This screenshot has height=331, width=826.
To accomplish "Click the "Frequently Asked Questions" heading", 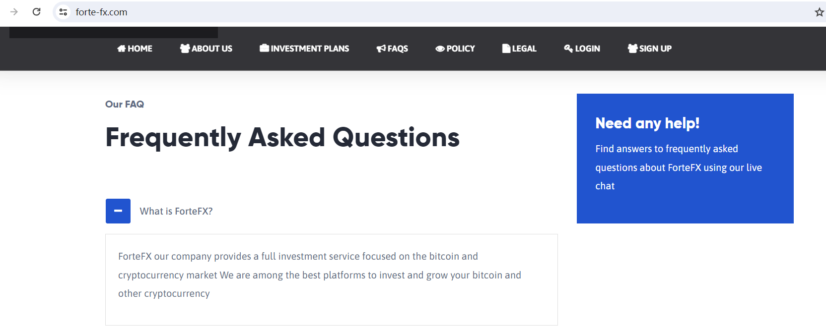I will coord(282,137).
